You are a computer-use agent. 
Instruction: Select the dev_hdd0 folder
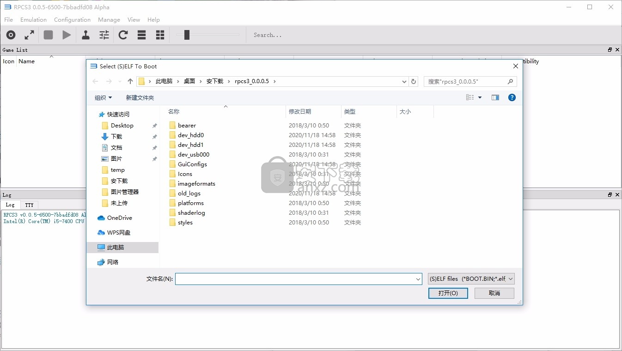[x=191, y=135]
